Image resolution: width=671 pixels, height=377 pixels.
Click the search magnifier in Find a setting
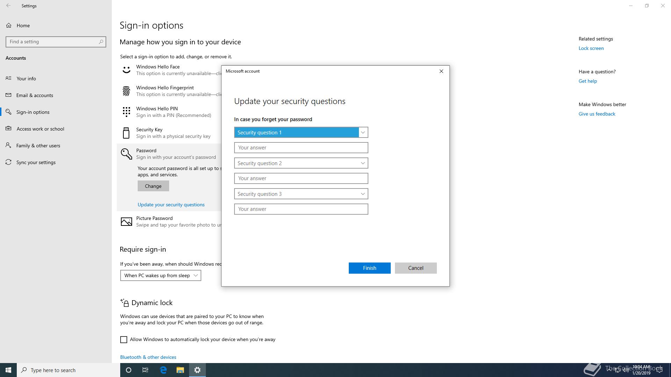pos(101,42)
